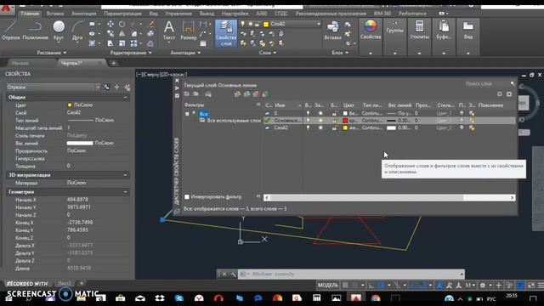The height and width of the screenshot is (306, 544).
Task: Expand the Редактирование panel dropdown
Action: pyautogui.click(x=131, y=53)
